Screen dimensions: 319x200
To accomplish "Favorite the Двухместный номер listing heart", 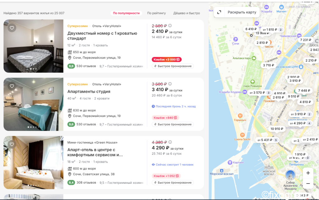I will click(12, 28).
